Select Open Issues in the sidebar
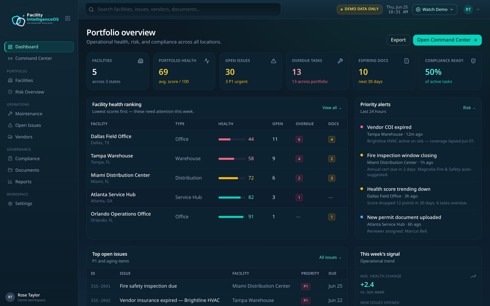The image size is (490, 306). pyautogui.click(x=39, y=125)
